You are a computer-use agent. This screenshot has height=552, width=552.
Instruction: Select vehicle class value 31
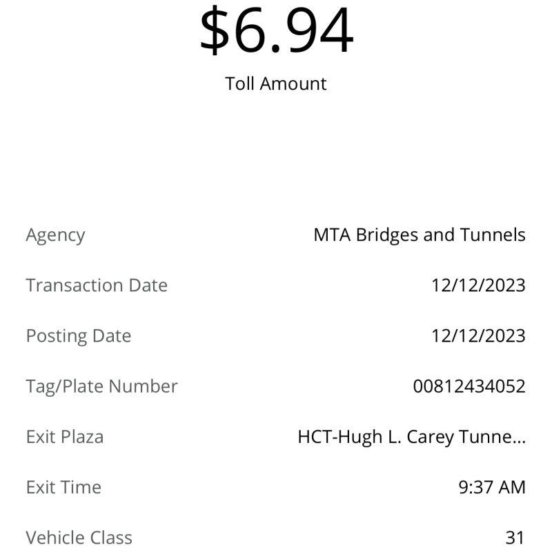tap(515, 538)
